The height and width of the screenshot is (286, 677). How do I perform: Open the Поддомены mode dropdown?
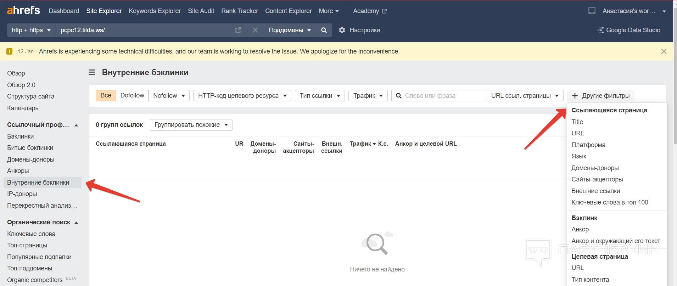coord(290,30)
